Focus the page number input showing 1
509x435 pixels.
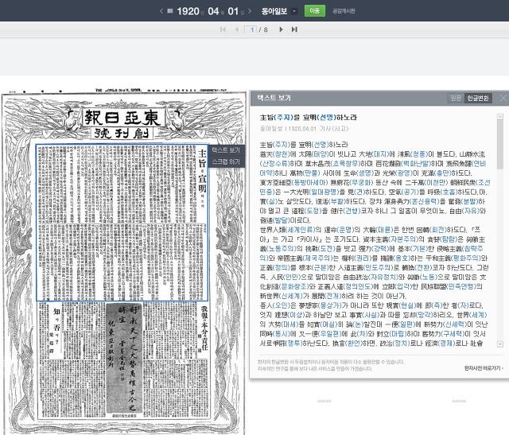251,29
